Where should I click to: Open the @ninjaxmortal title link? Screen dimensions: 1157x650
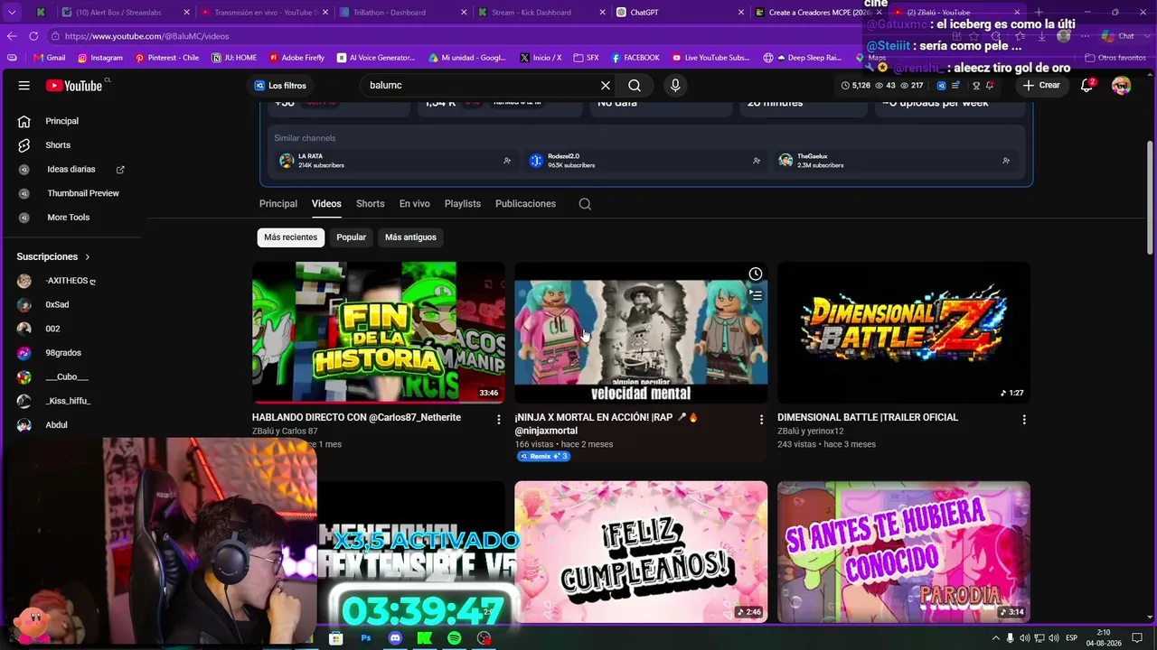[x=546, y=431]
